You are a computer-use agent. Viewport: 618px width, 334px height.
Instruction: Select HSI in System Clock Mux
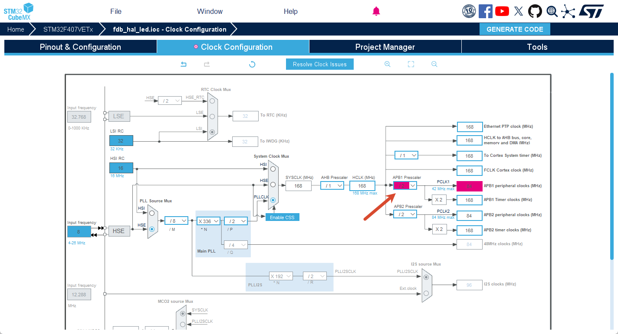point(273,169)
